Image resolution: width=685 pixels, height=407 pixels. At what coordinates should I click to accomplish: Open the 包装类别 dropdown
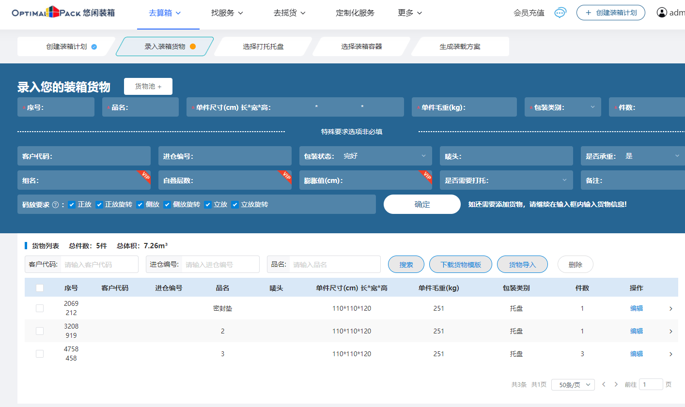click(x=562, y=107)
